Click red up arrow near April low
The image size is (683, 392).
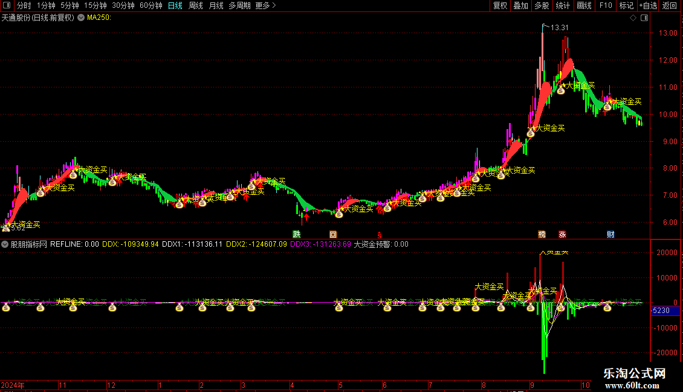306,217
